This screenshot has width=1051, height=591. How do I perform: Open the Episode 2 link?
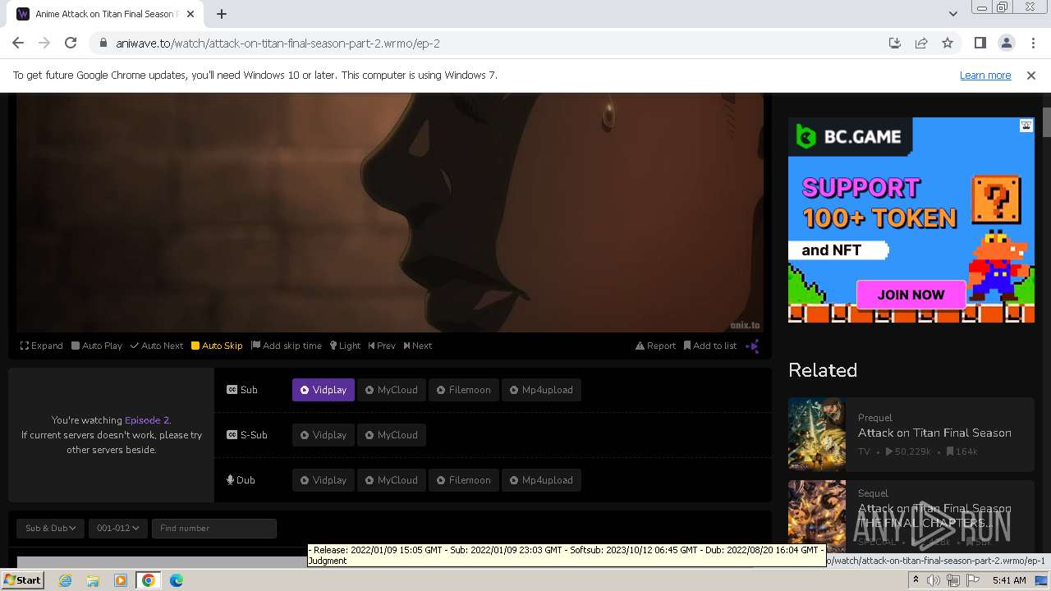point(147,420)
